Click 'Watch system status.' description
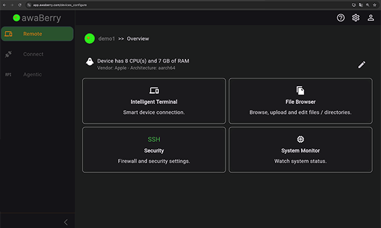381x228 pixels. 300,161
